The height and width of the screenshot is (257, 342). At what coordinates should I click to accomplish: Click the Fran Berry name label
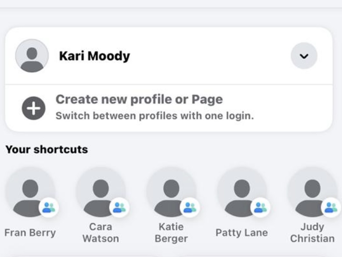click(x=30, y=233)
